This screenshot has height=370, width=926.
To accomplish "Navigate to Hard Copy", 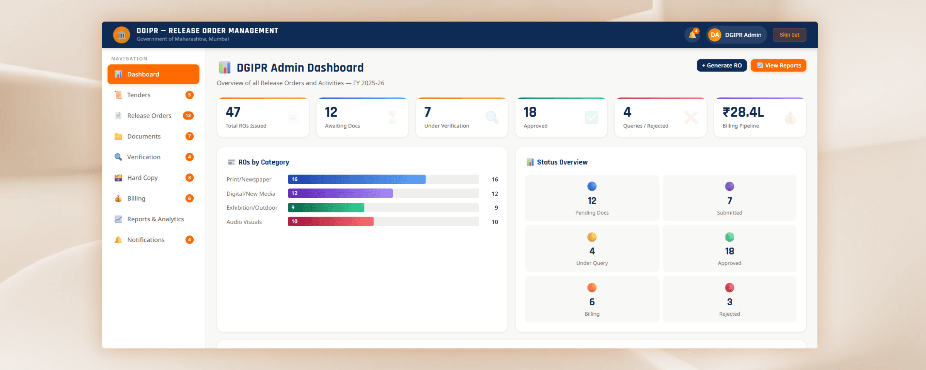I will pos(154,178).
